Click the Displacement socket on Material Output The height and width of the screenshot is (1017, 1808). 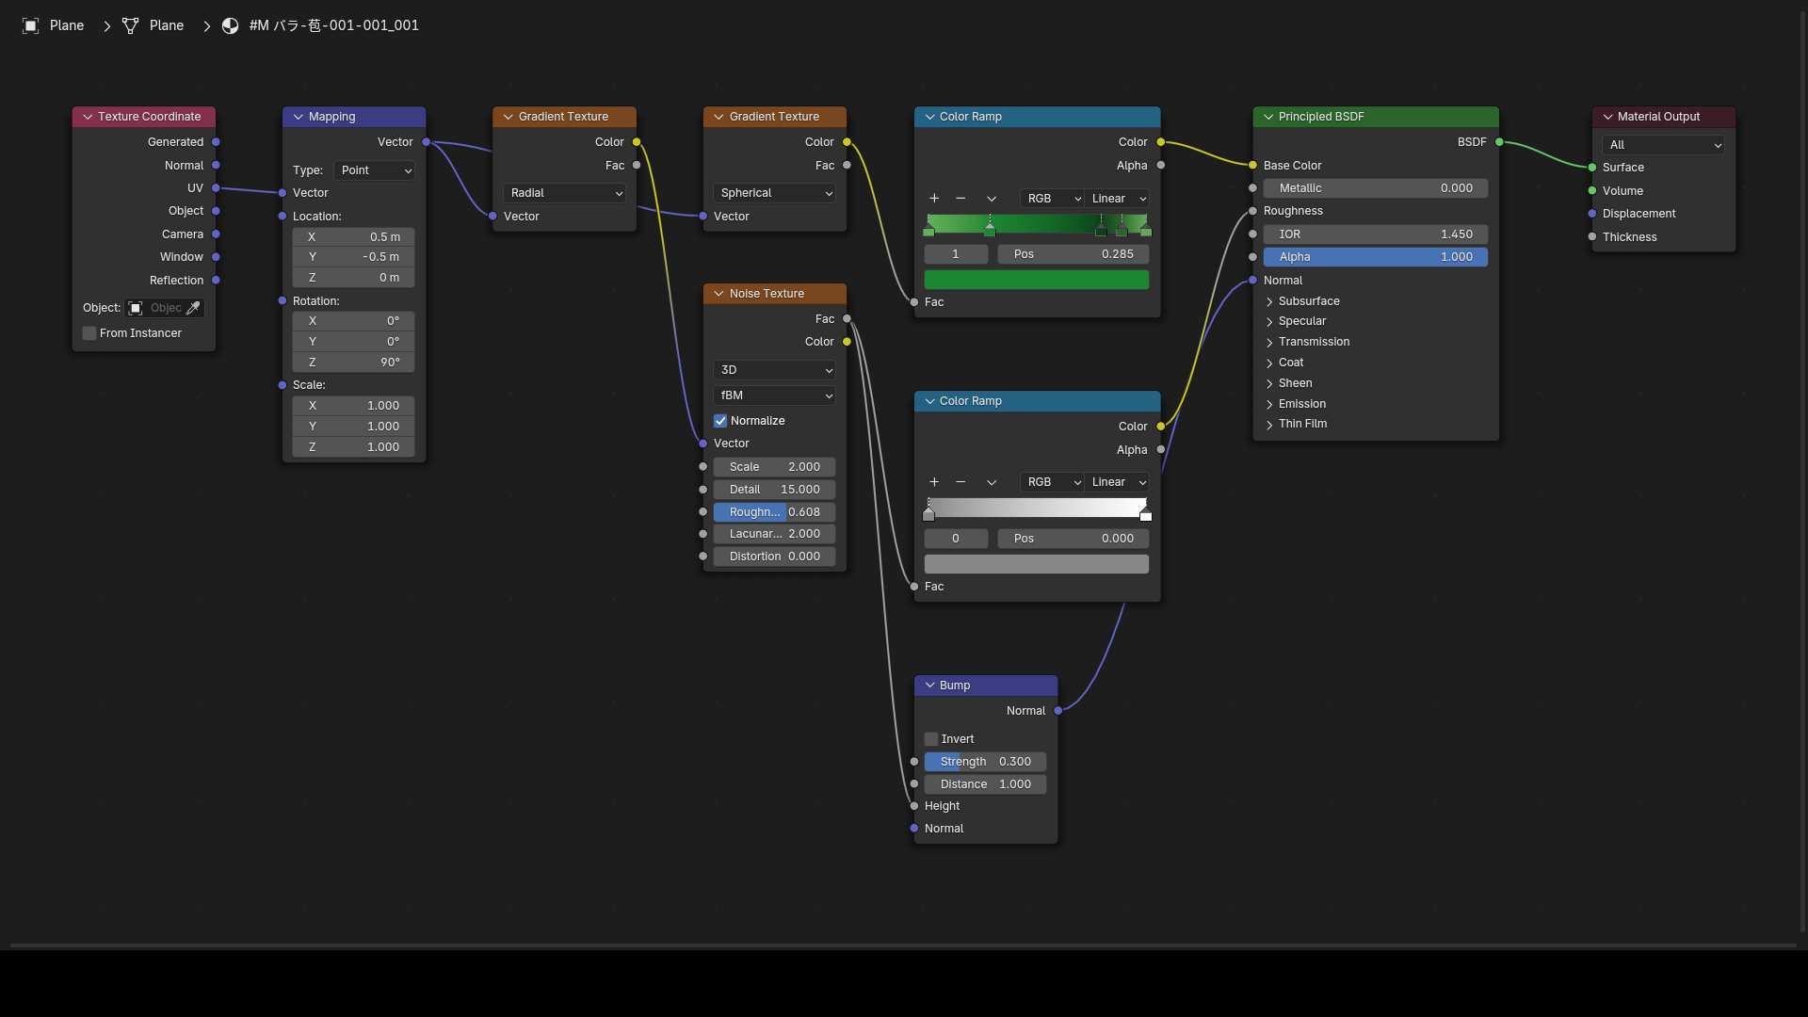tap(1592, 214)
